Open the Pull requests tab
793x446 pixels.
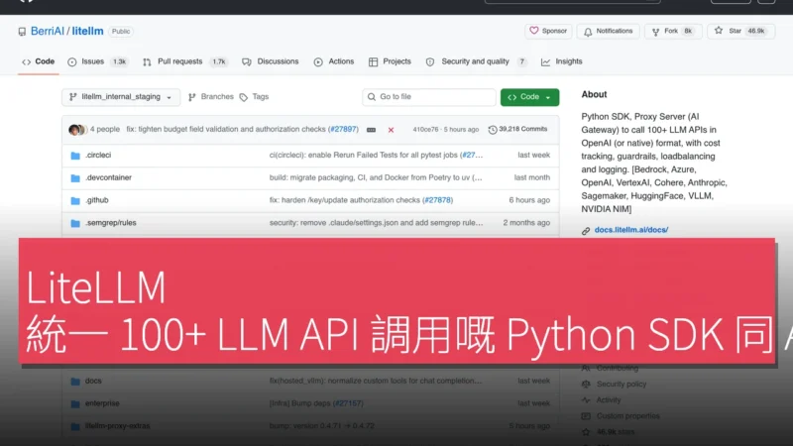tap(184, 61)
